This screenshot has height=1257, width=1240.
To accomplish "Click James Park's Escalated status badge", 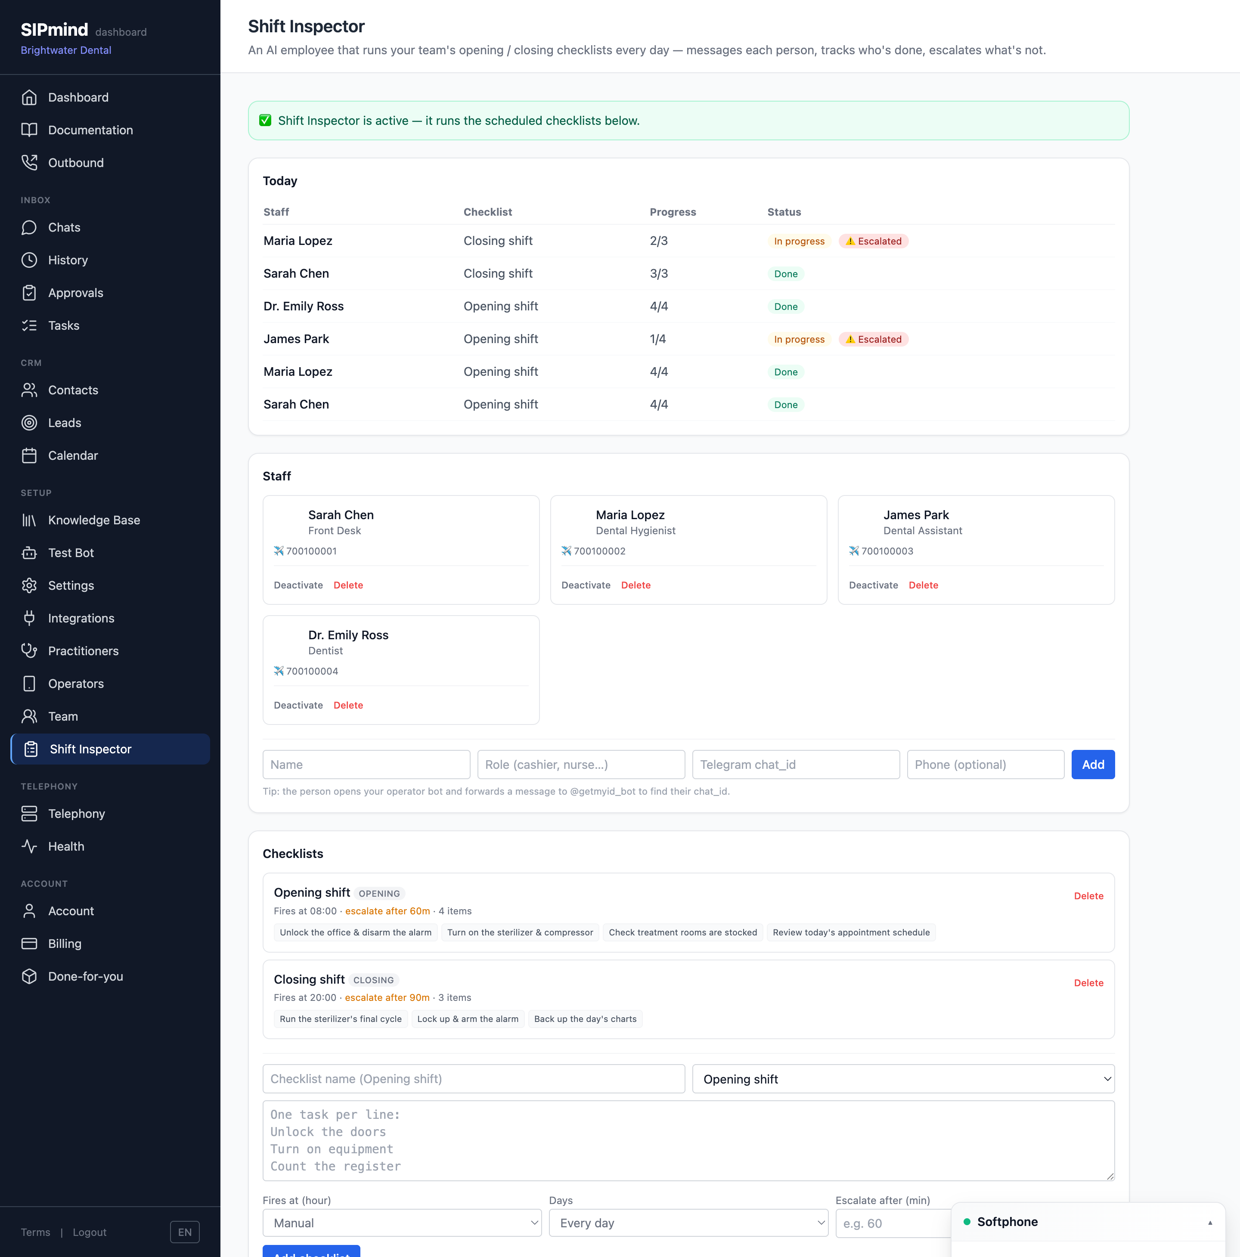I will (x=873, y=339).
